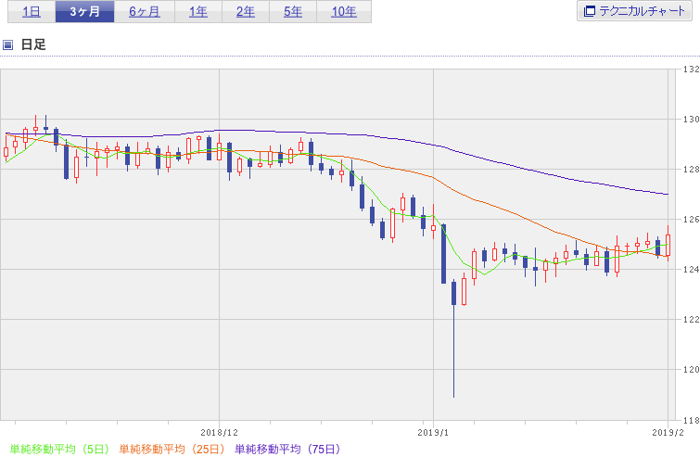Click the 126 price axis label
Viewport: 700px width, 457px height.
coord(691,219)
